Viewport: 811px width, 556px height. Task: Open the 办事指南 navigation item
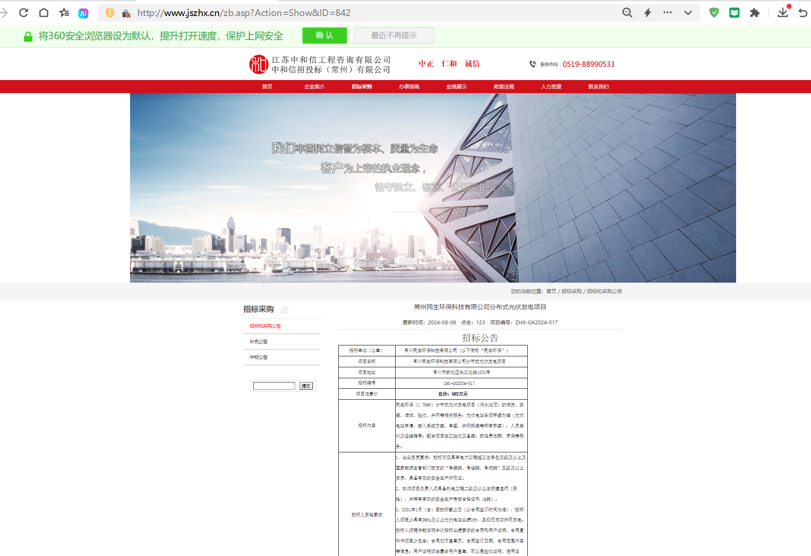[409, 86]
